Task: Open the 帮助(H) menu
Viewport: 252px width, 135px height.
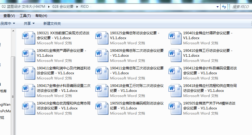Action: coord(41,16)
